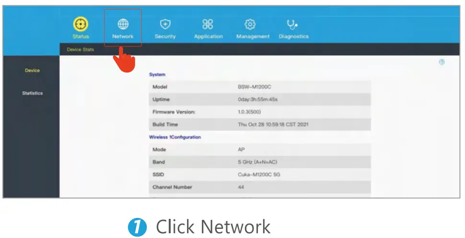Click the Management label text

(x=253, y=36)
